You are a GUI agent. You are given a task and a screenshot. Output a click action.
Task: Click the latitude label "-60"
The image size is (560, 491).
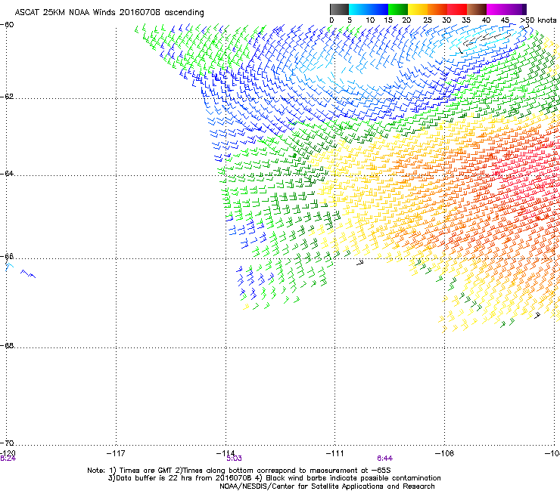point(7,25)
